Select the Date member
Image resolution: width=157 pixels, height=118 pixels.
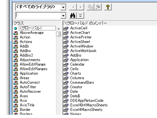[x=74, y=91]
